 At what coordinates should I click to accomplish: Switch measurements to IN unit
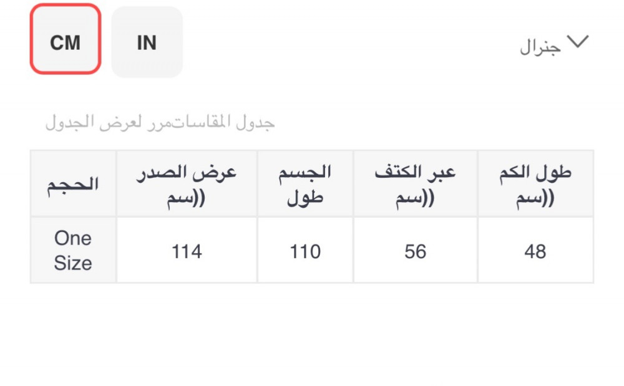click(147, 43)
